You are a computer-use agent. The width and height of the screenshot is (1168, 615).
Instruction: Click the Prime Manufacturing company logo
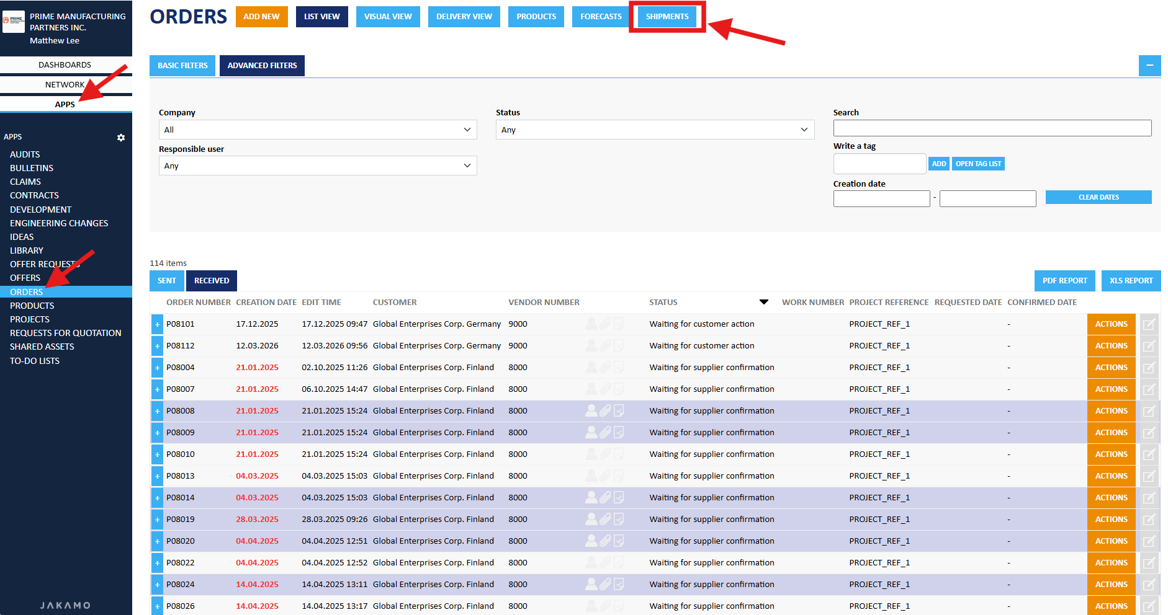[x=14, y=21]
